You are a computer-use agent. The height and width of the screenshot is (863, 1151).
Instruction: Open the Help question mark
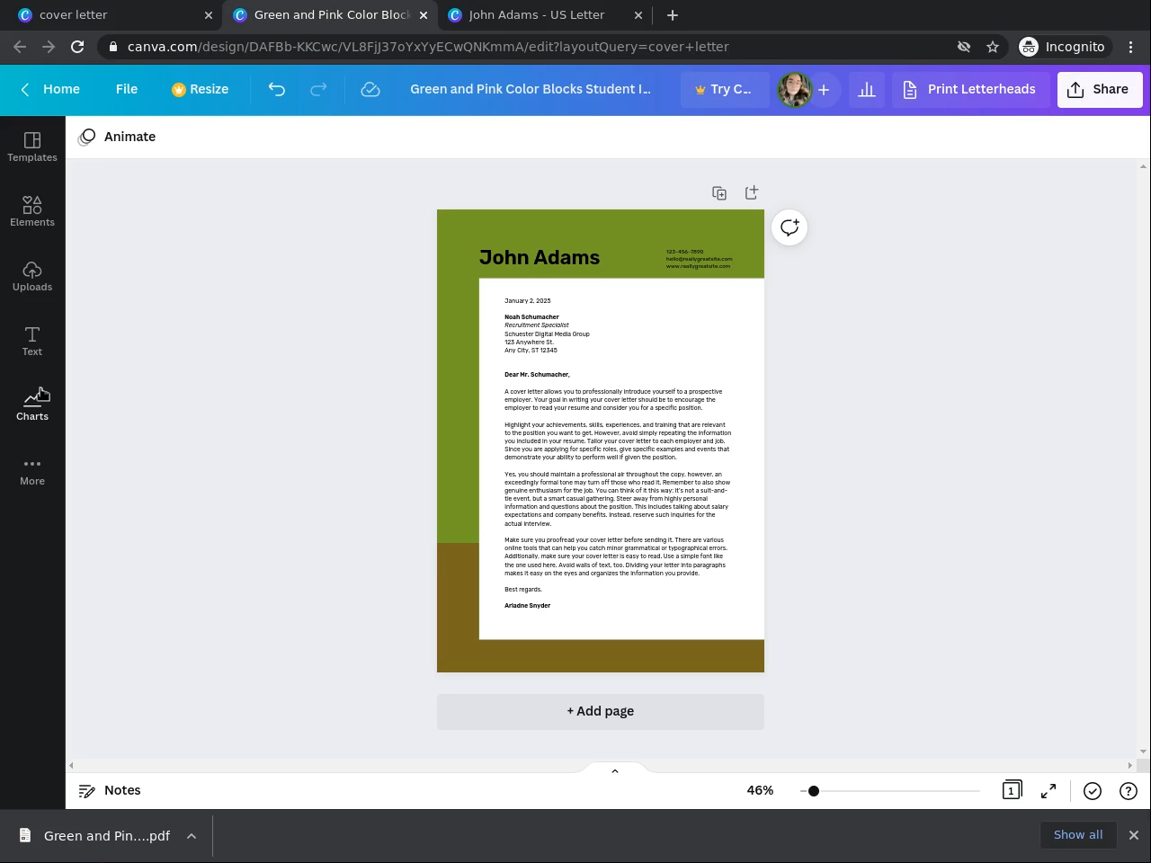(x=1129, y=791)
